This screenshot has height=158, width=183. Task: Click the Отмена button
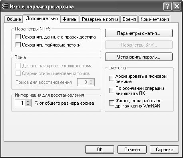click(x=132, y=150)
